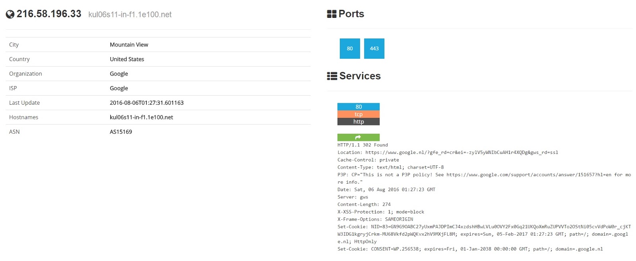Click the Services section heading
This screenshot has width=636, height=261.
(x=360, y=76)
